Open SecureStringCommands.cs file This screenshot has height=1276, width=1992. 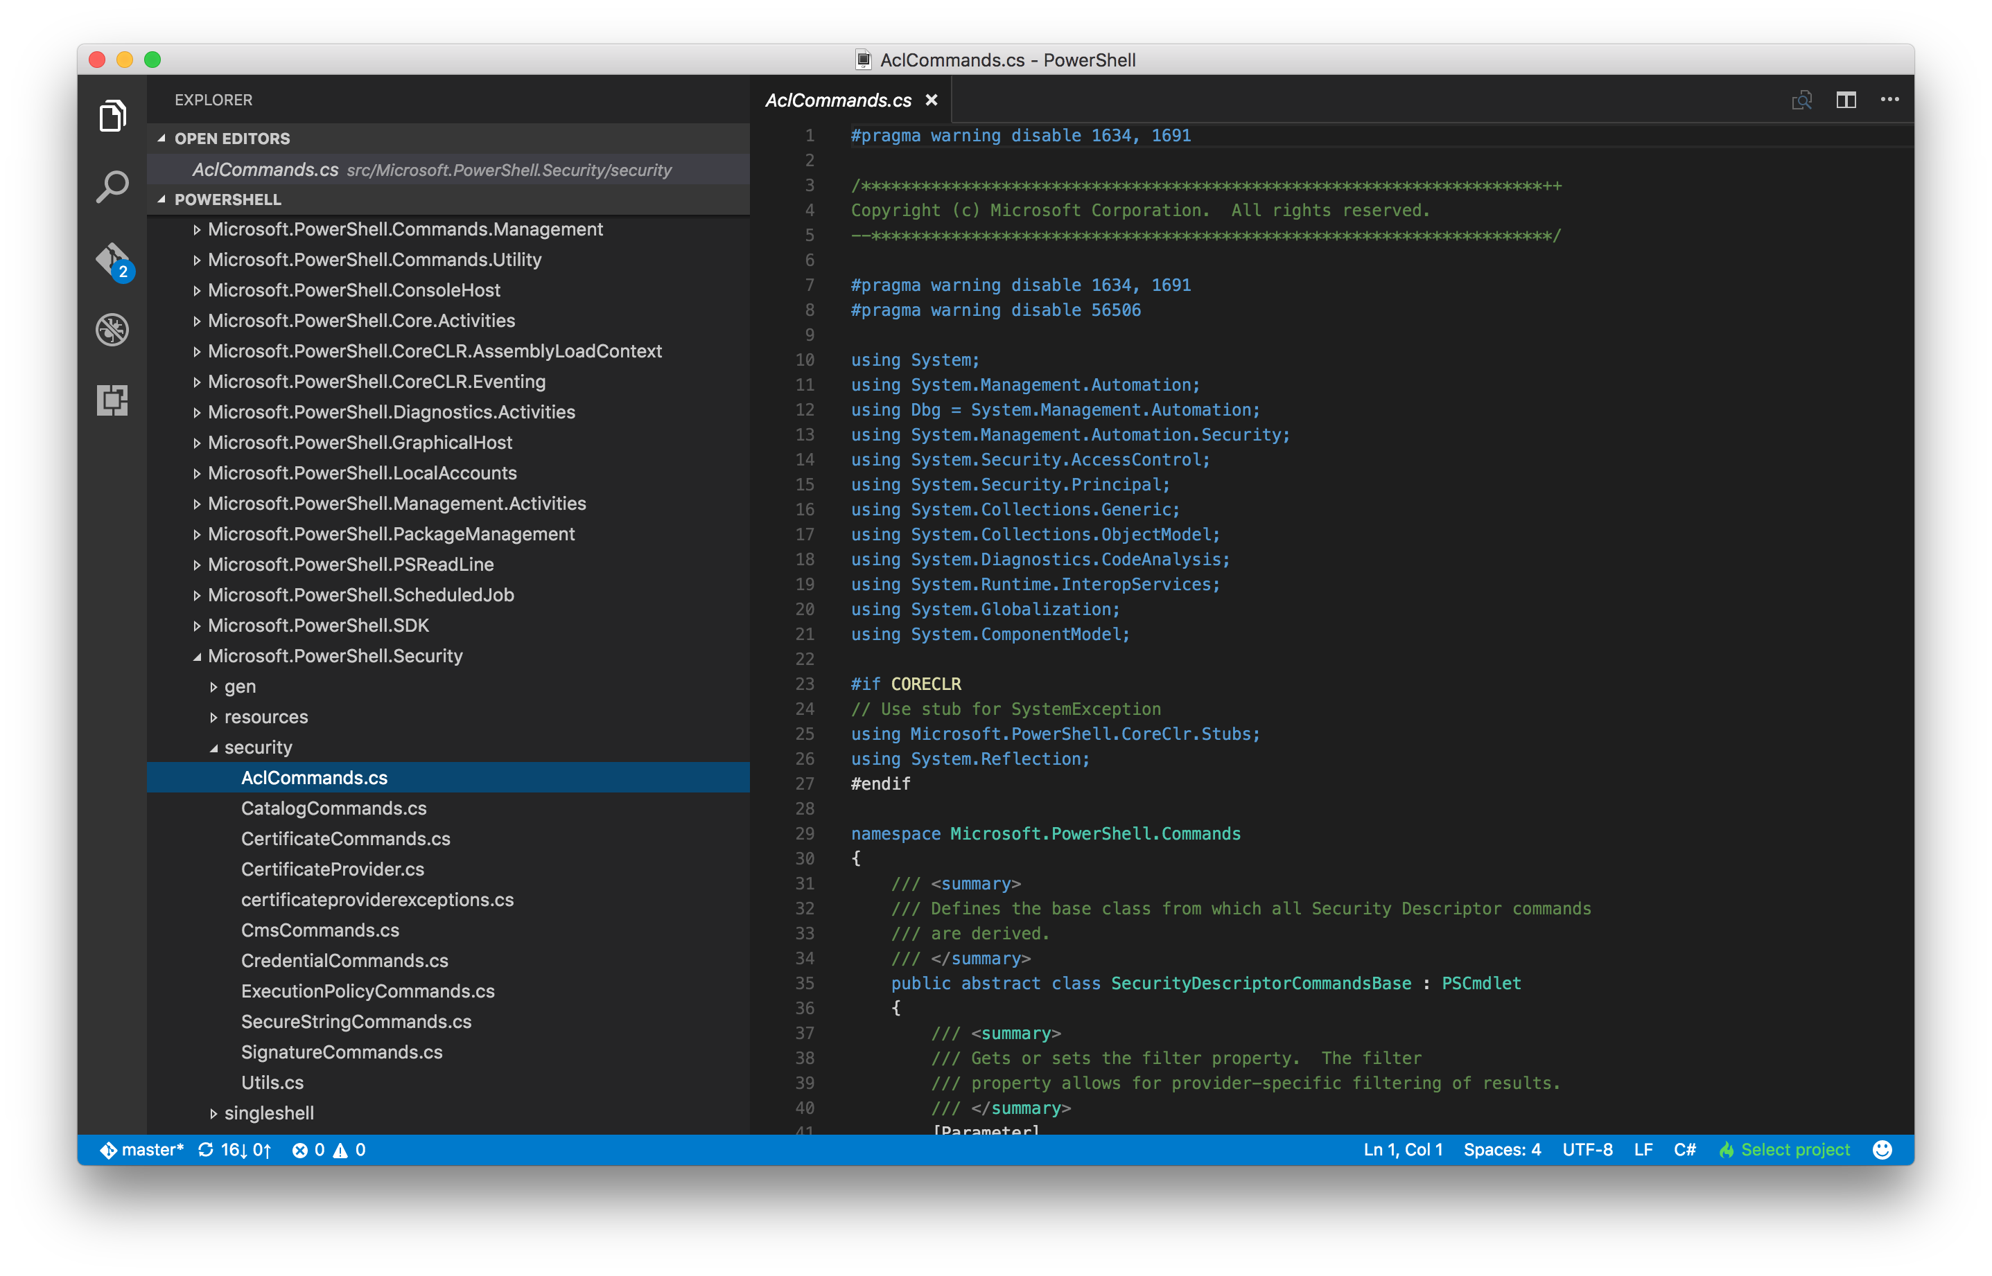448,1022
